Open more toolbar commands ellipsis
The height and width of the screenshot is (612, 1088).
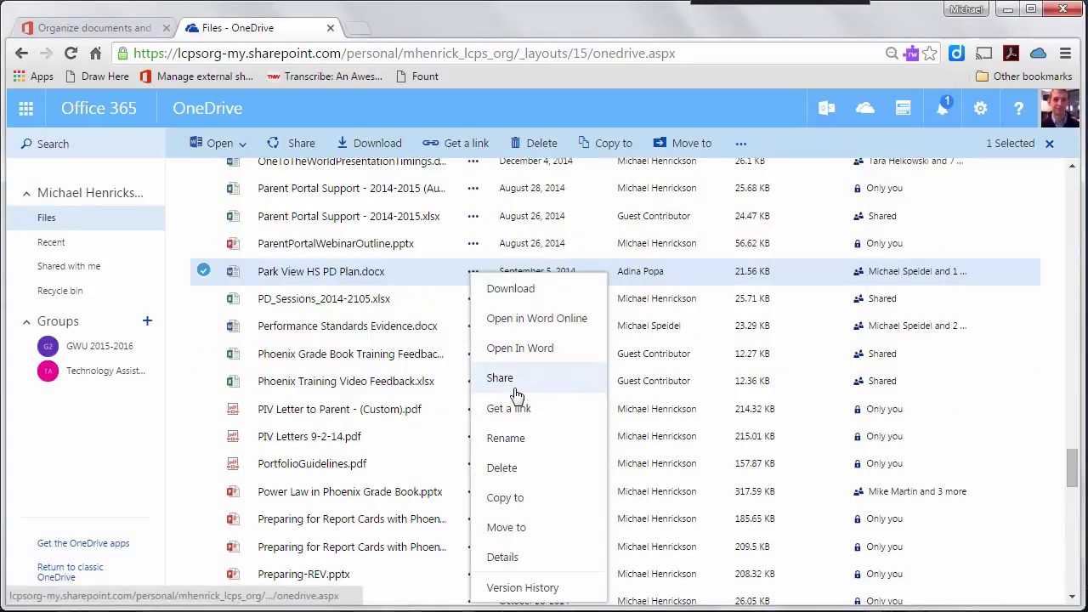tap(741, 144)
